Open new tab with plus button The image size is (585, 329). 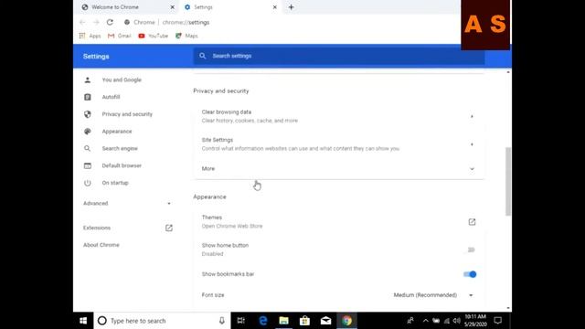pyautogui.click(x=291, y=7)
